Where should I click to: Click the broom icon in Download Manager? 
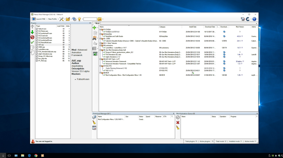tap(94, 122)
